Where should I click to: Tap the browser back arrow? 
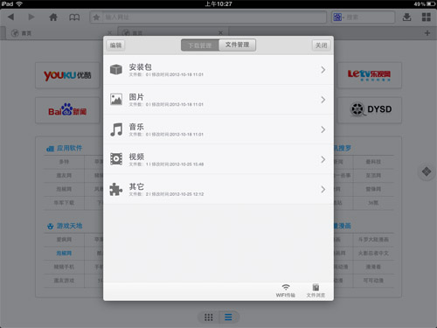click(10, 17)
